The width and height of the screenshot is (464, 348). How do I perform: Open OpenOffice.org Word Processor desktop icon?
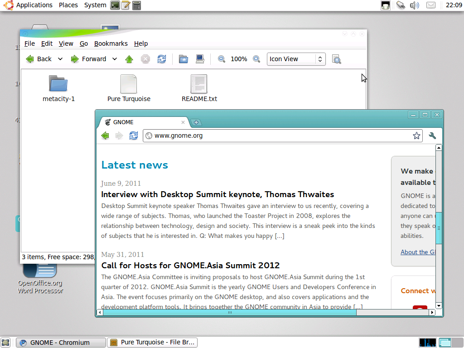(x=40, y=278)
